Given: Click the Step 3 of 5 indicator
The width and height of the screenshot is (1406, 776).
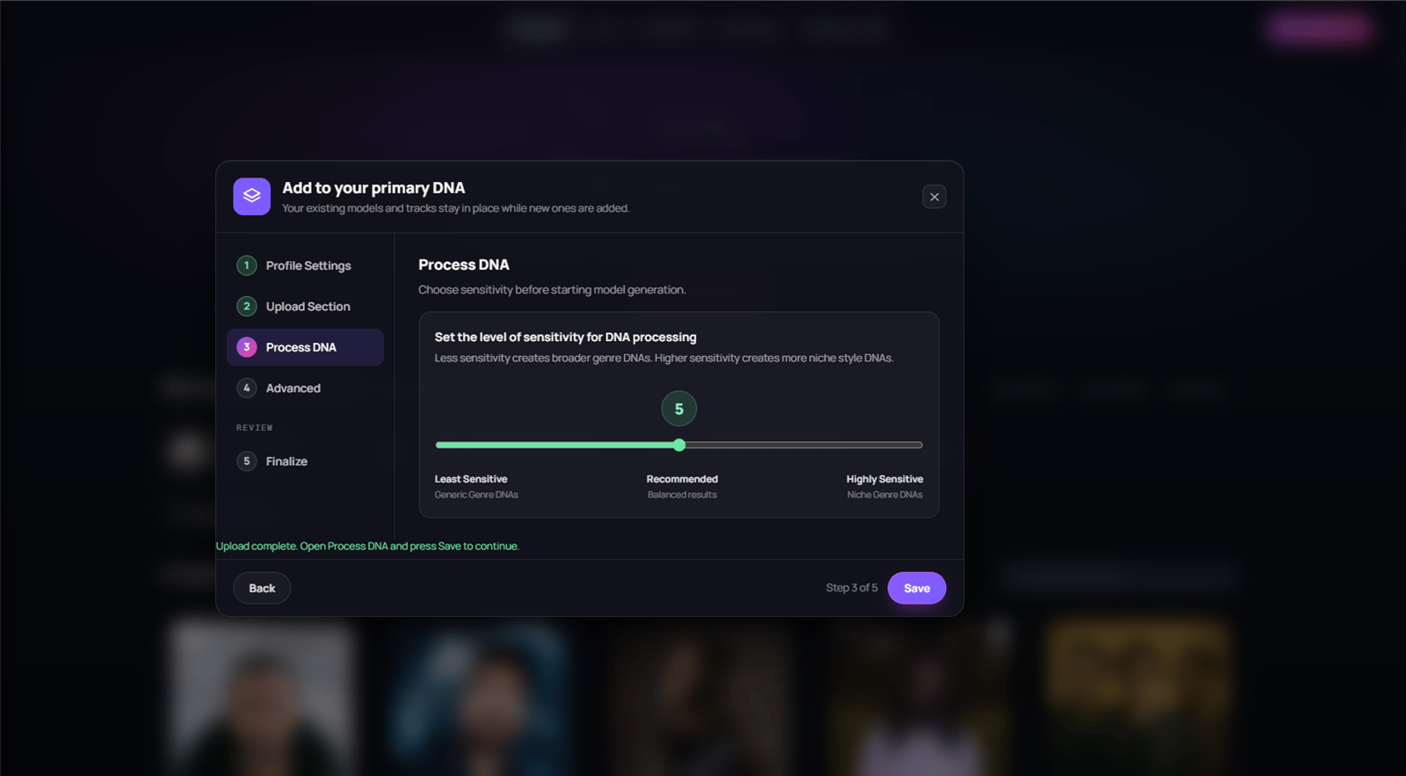Looking at the screenshot, I should [x=852, y=588].
